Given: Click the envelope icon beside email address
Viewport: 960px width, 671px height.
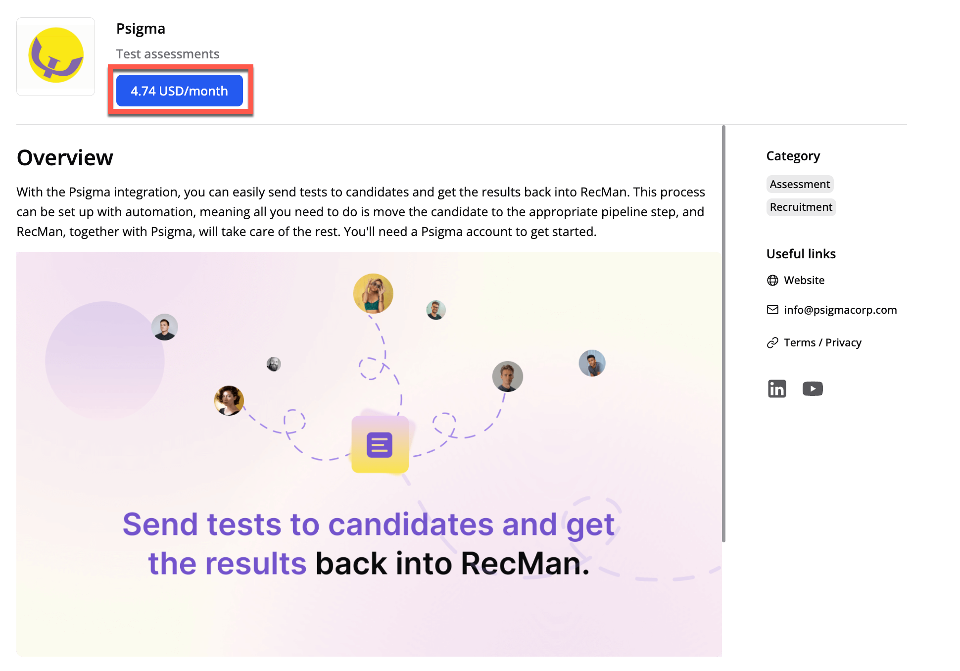Looking at the screenshot, I should 772,310.
